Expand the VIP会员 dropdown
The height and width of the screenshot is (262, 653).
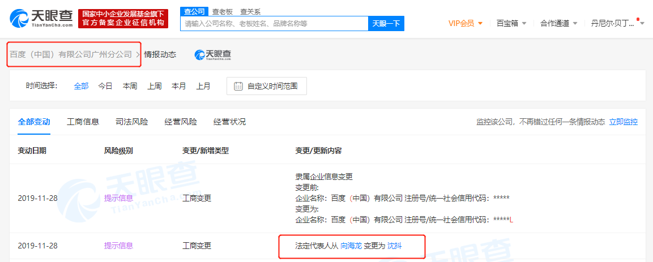click(x=465, y=23)
